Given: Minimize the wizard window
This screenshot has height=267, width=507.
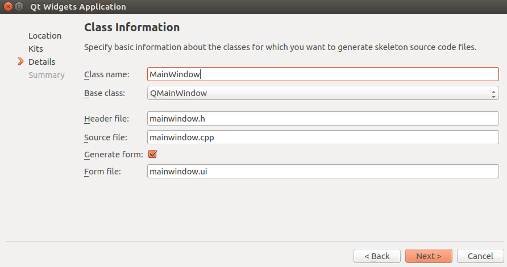Looking at the screenshot, I should tap(19, 7).
